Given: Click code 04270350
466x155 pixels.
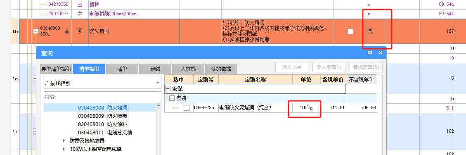Looking at the screenshot, I should (x=58, y=5).
